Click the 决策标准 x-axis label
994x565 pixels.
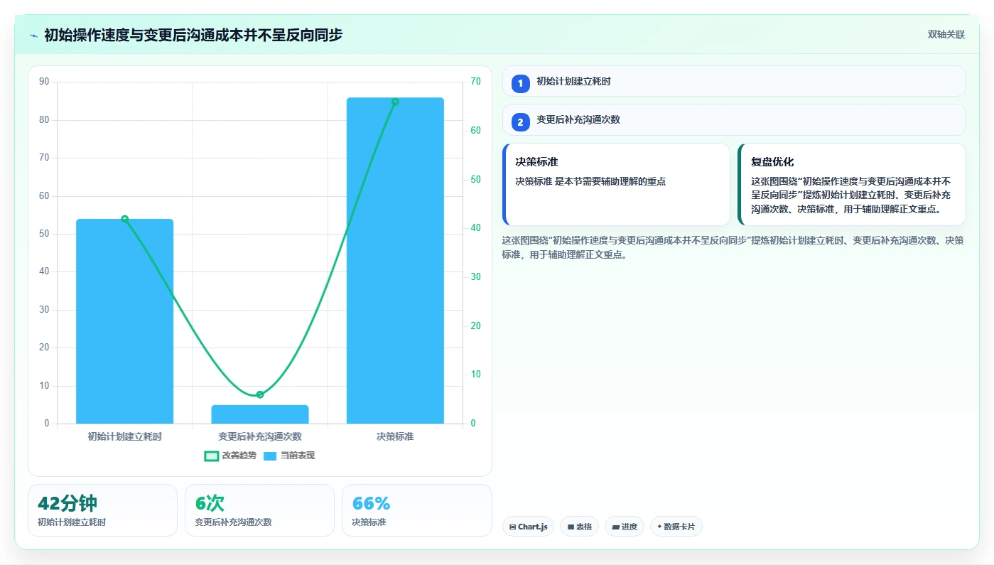click(x=395, y=436)
